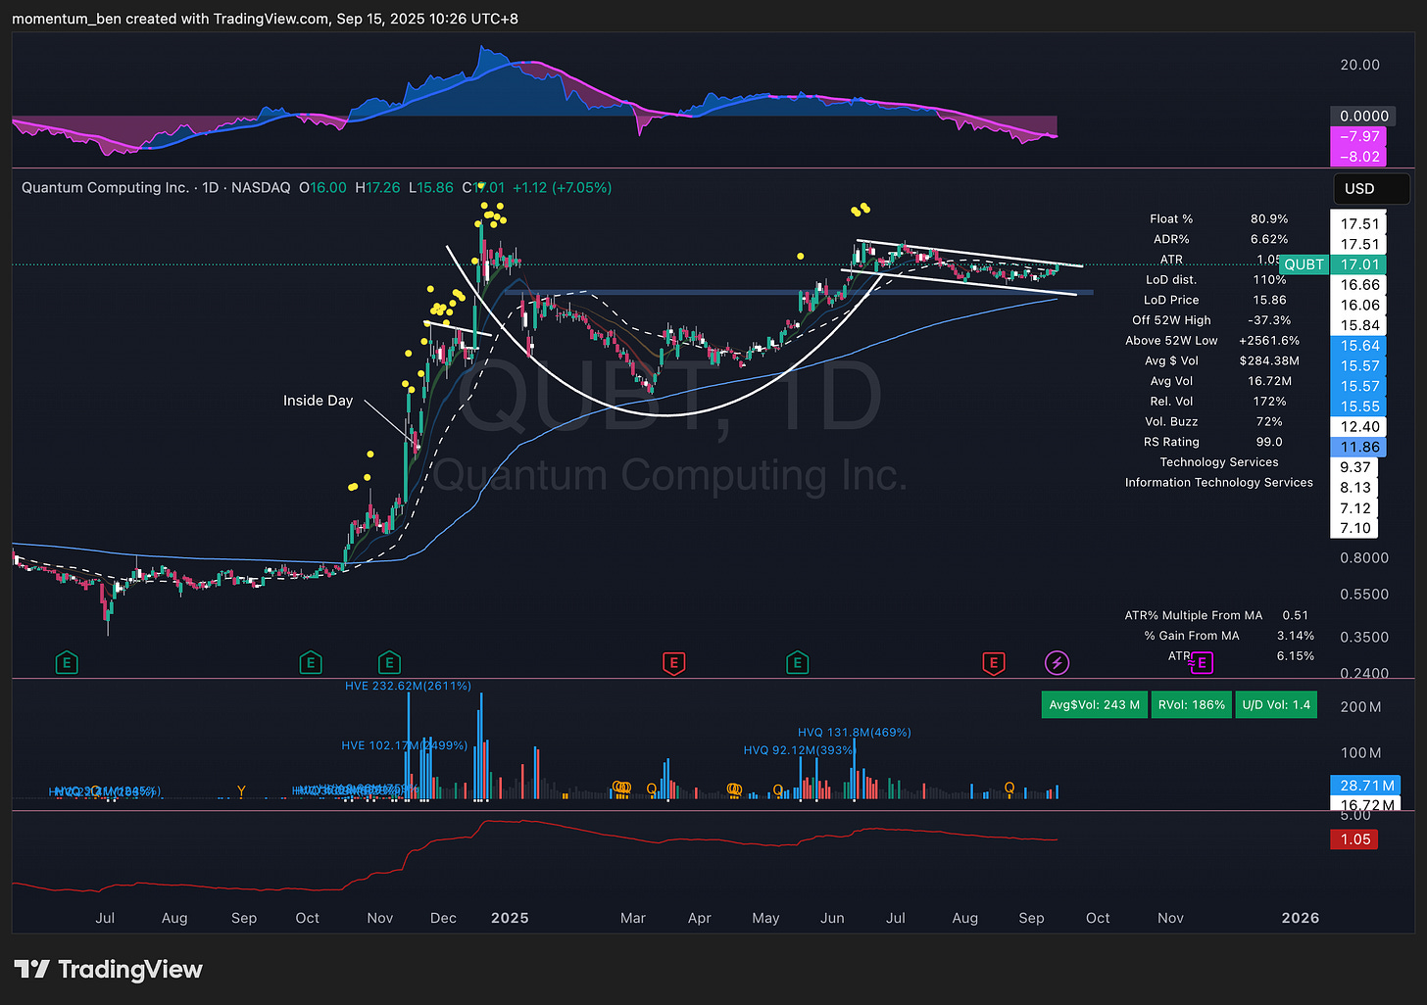Click the TradingView logo
1427x1005 pixels.
tap(108, 970)
